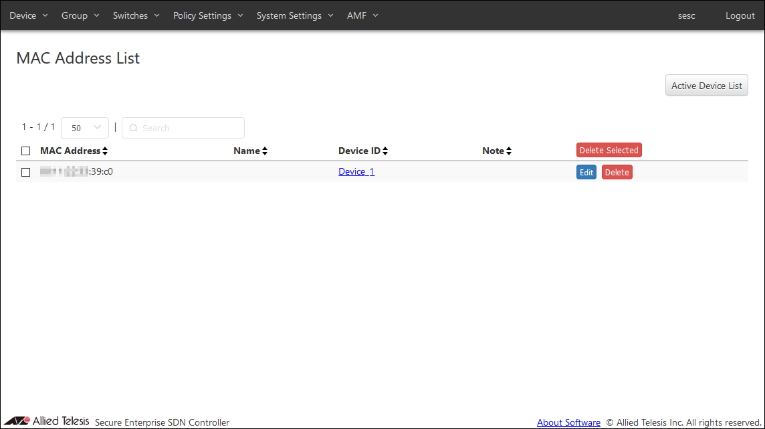The image size is (765, 429).
Task: Open the Device_1 link
Action: click(x=356, y=172)
